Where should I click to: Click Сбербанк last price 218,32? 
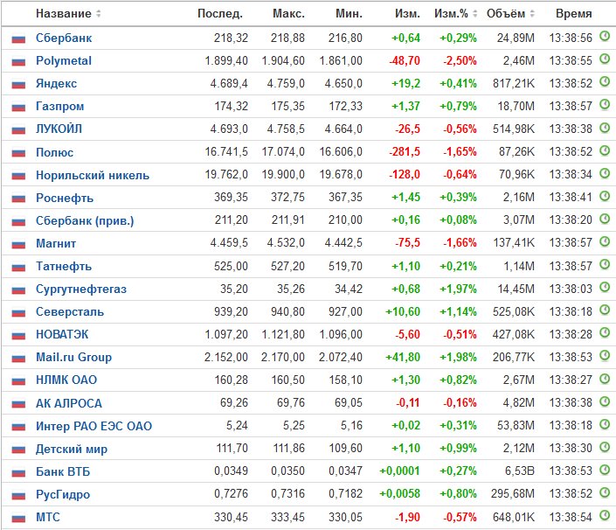pyautogui.click(x=231, y=38)
